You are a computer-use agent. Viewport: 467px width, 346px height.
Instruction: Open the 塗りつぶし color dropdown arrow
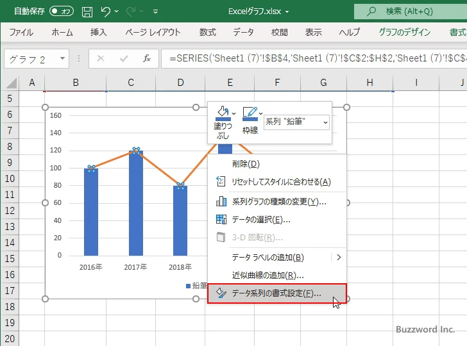coord(234,113)
